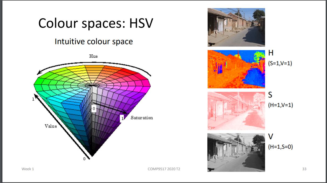The image size is (327, 183).
Task: Click the greyscale Value channel image
Action: (236, 153)
